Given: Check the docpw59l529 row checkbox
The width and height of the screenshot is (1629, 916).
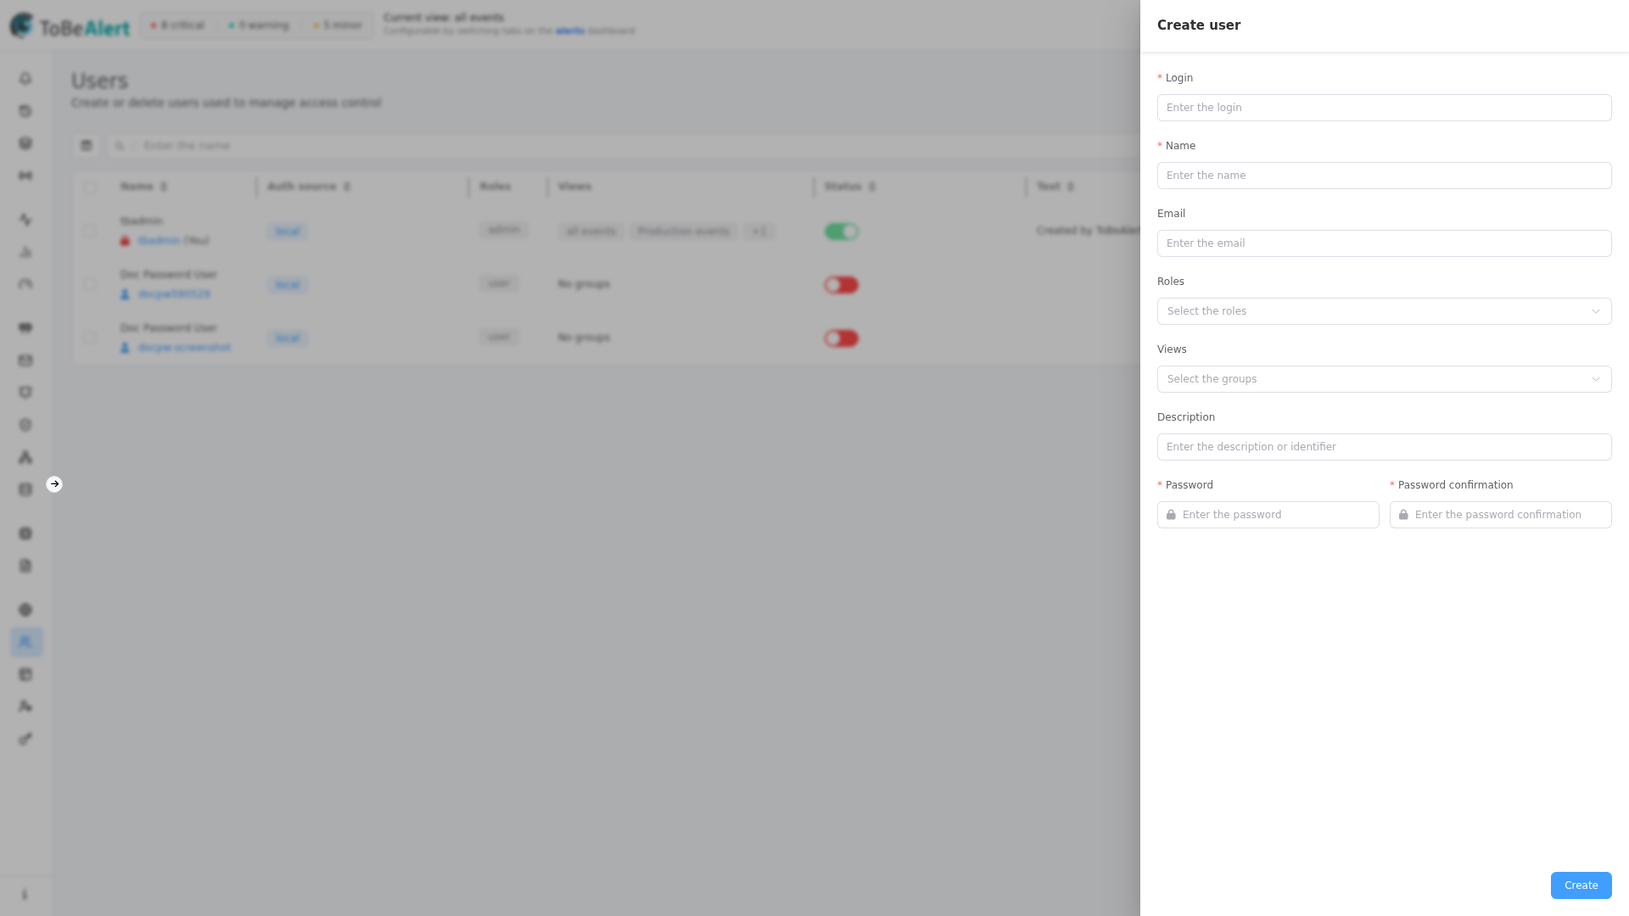Looking at the screenshot, I should (90, 284).
